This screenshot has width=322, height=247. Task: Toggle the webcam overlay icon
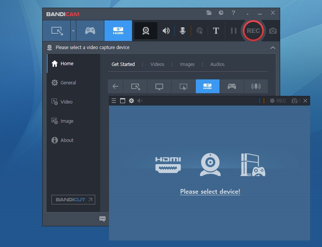tap(146, 31)
